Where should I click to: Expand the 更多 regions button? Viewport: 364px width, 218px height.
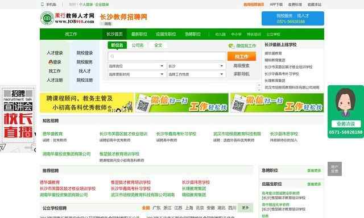pyautogui.click(x=245, y=208)
